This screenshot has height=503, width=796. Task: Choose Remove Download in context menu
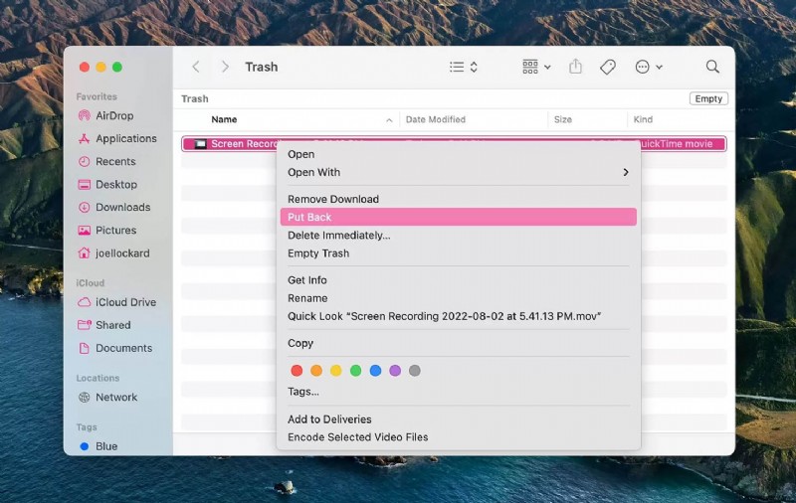coord(459,199)
